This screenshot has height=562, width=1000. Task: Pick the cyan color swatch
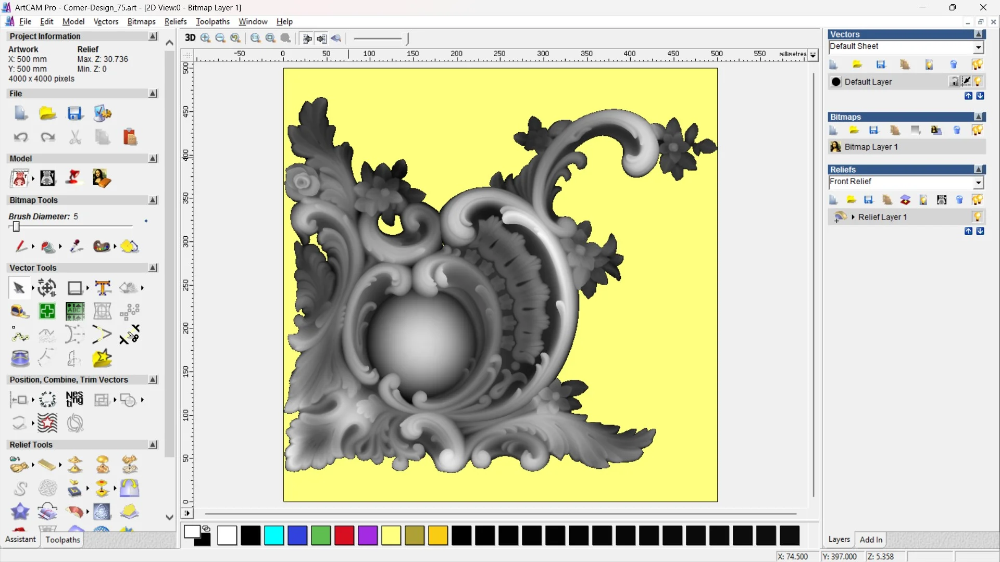coord(274,535)
